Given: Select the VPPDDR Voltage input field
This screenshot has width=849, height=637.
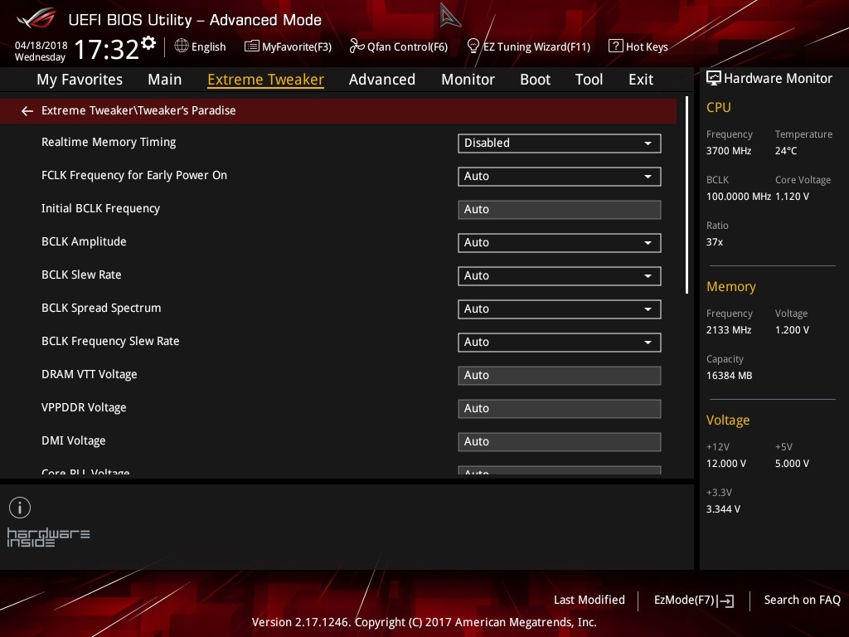Looking at the screenshot, I should [560, 409].
